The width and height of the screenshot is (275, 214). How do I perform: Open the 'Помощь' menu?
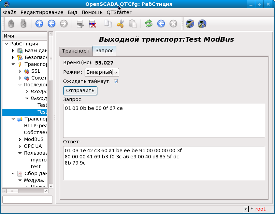[92, 12]
